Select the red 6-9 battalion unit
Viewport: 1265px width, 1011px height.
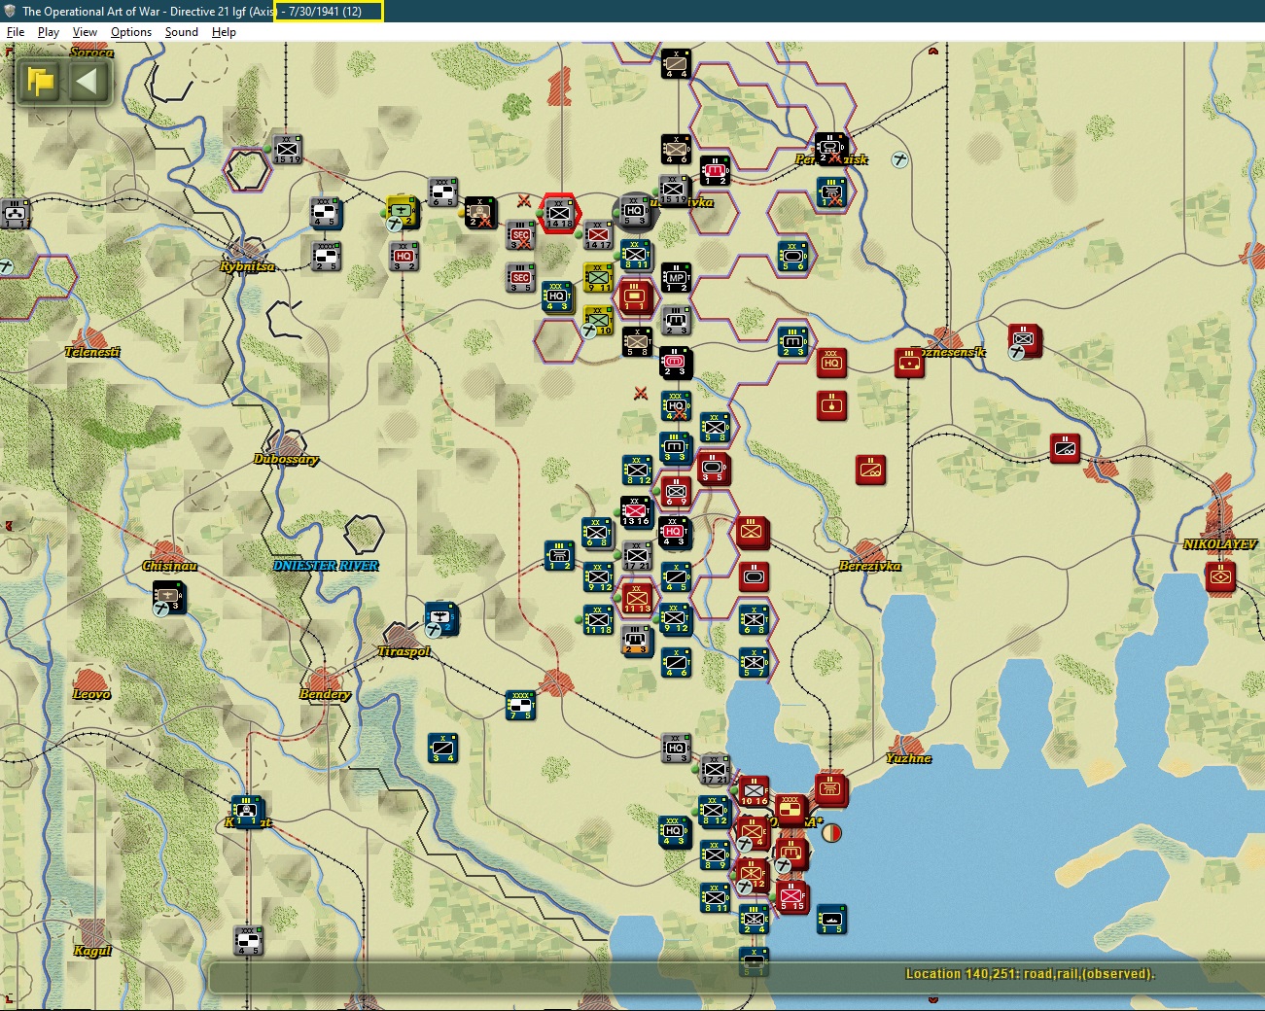point(676,492)
